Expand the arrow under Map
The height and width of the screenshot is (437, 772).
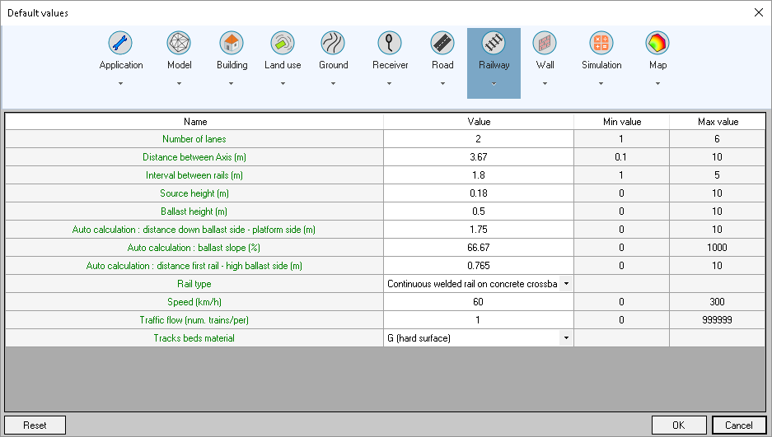pos(657,84)
